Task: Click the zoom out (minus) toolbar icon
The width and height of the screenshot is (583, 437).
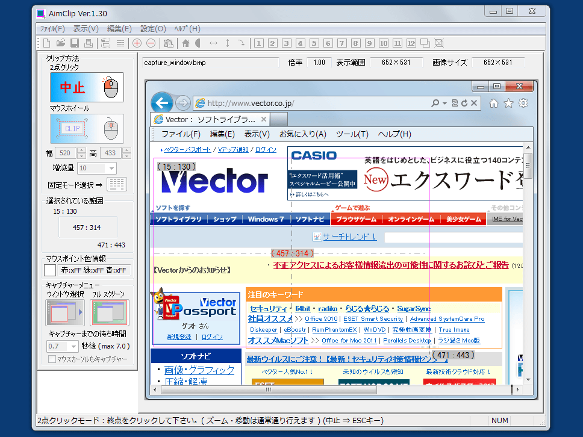Action: tap(151, 43)
